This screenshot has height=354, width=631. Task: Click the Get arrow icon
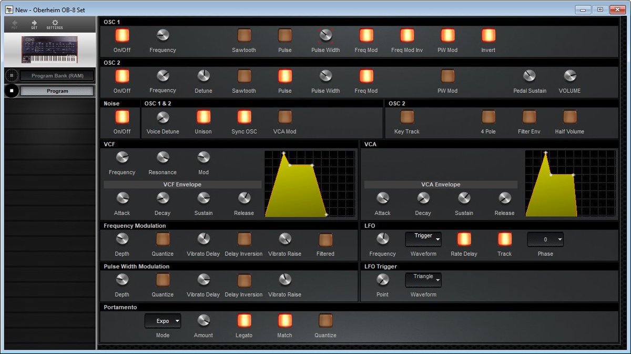[34, 23]
